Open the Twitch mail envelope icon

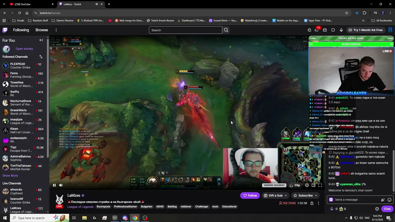click(325, 30)
